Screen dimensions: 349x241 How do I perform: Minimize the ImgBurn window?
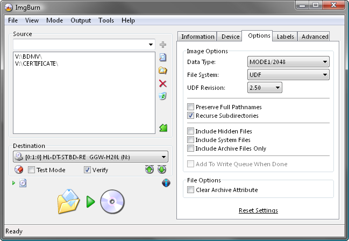(302, 5)
